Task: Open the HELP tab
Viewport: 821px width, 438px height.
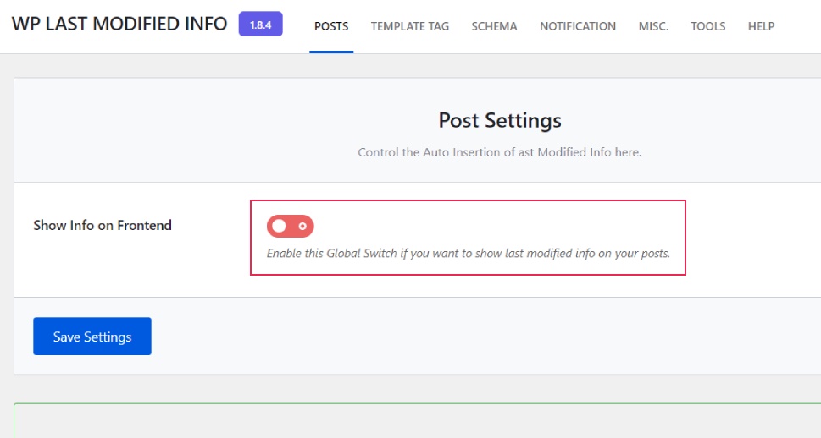Action: coord(761,26)
